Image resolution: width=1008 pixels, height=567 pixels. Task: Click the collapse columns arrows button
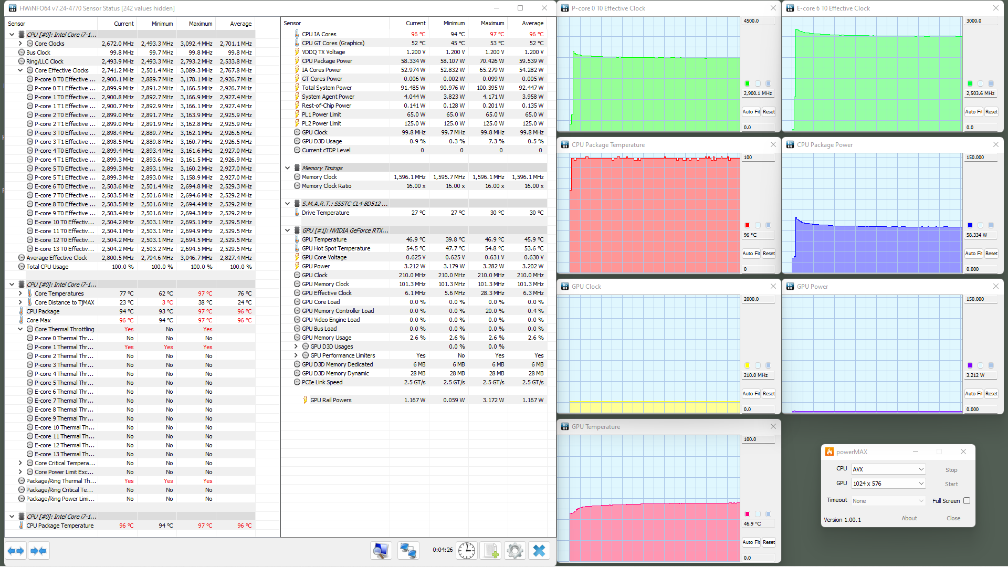tap(39, 551)
